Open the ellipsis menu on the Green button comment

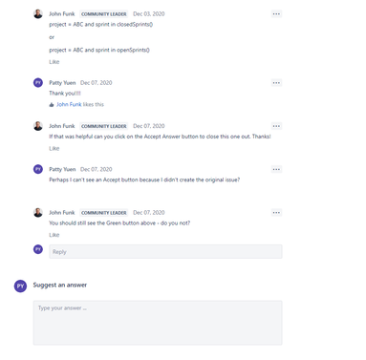(x=276, y=213)
